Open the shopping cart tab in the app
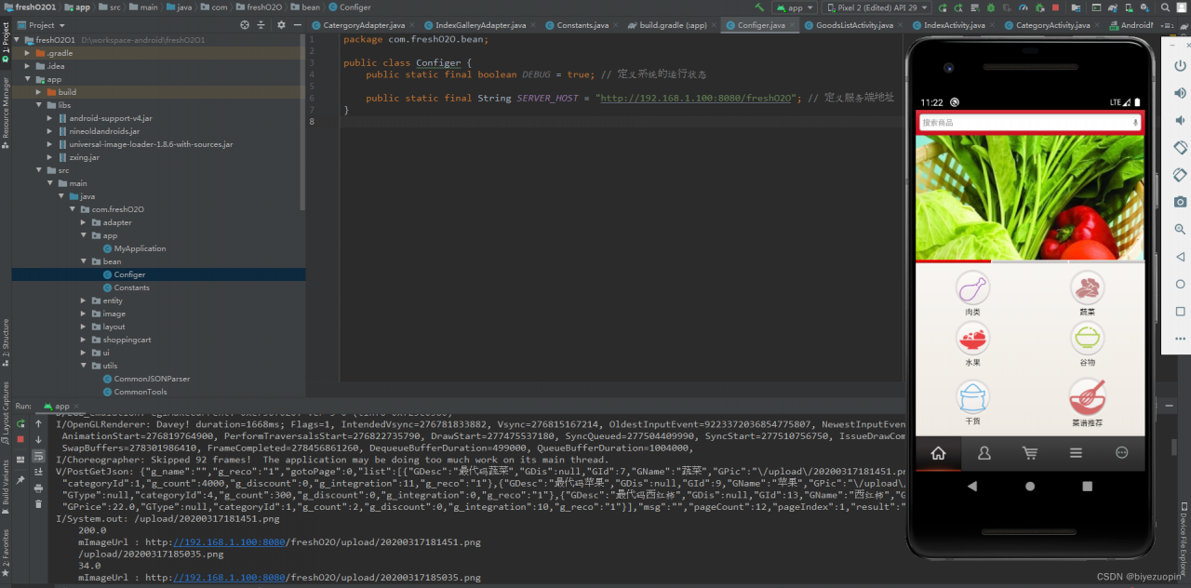 pos(1030,453)
